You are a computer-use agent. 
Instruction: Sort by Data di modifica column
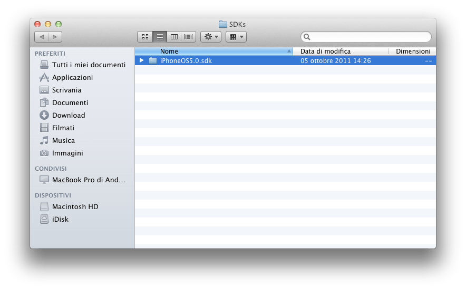click(341, 51)
